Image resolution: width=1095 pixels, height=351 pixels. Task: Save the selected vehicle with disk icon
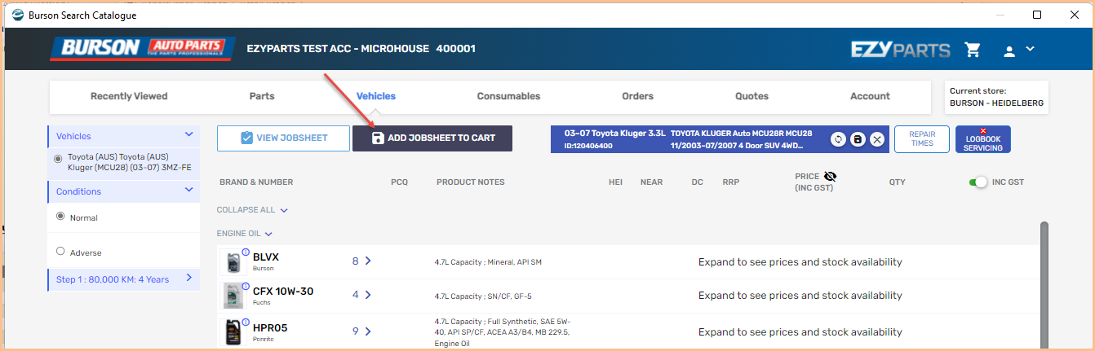coord(858,139)
